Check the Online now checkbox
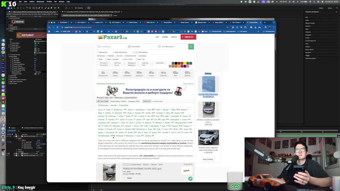 point(98,52)
